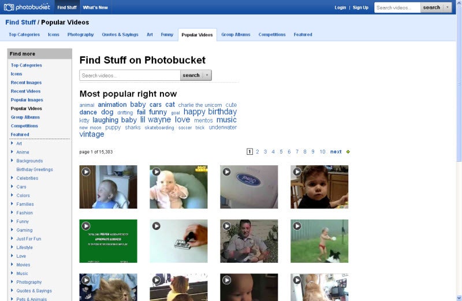Play the keyboard drawing animation video
The width and height of the screenshot is (462, 301).
click(x=178, y=241)
